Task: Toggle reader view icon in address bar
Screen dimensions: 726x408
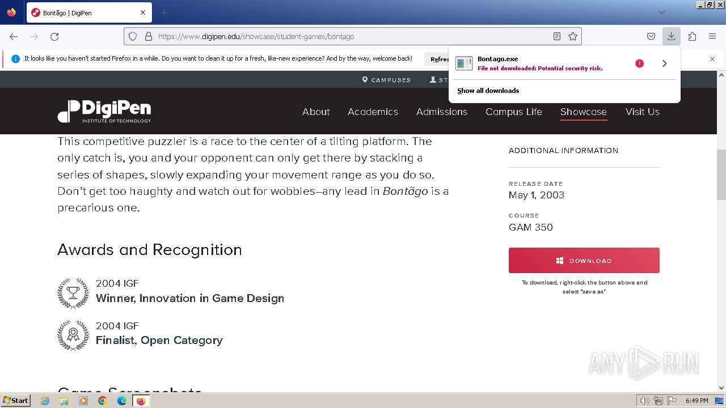Action: point(557,36)
